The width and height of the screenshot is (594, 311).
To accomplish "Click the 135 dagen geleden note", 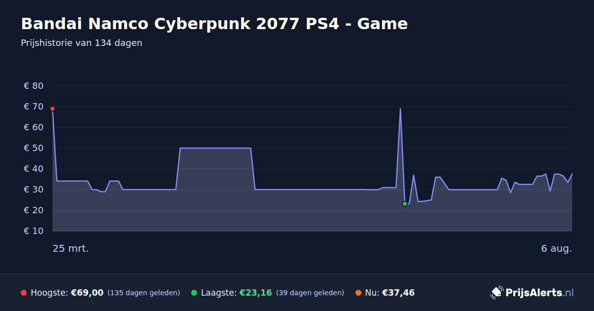I will click(x=144, y=293).
